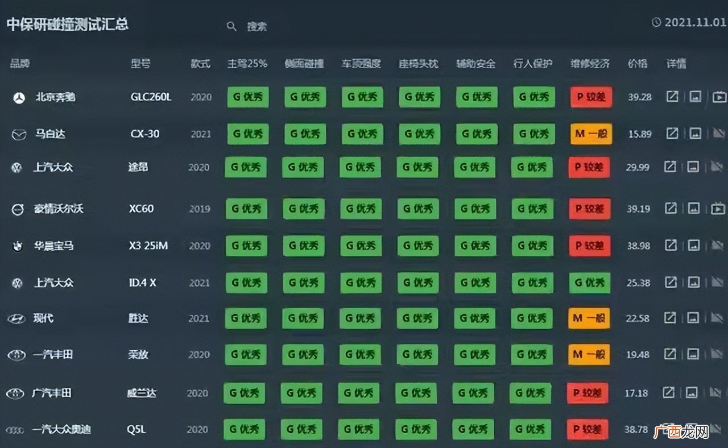Open the external detail link for 胜达

pos(670,318)
